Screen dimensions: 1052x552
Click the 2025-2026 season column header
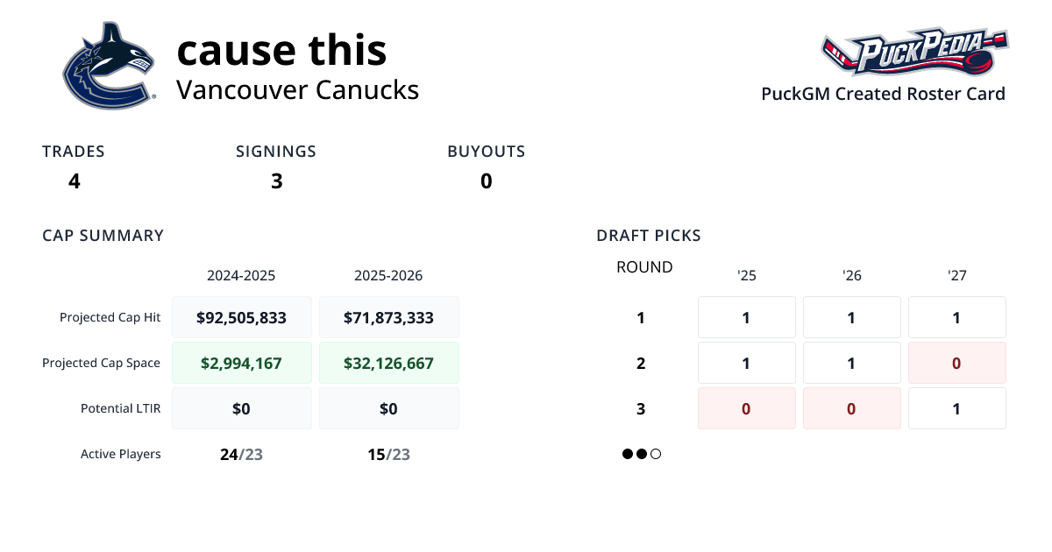(x=388, y=275)
